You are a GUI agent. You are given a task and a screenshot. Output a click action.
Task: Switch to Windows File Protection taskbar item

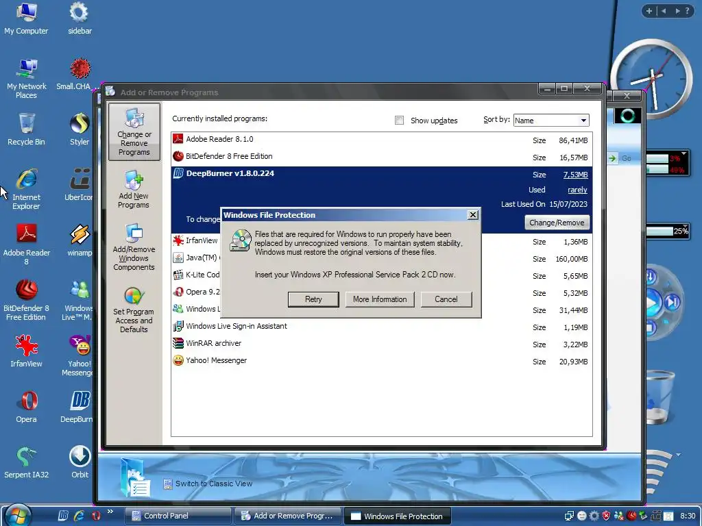tap(398, 516)
